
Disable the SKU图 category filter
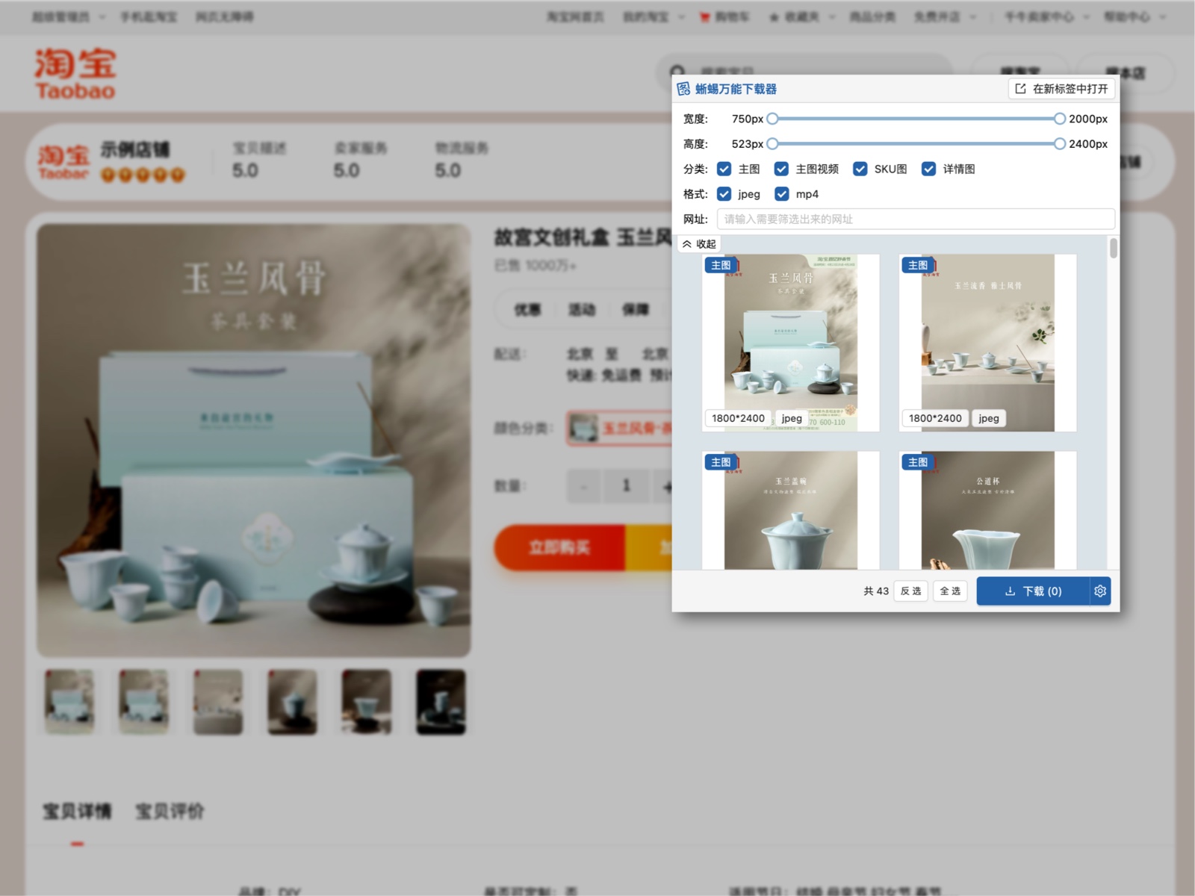(x=860, y=169)
